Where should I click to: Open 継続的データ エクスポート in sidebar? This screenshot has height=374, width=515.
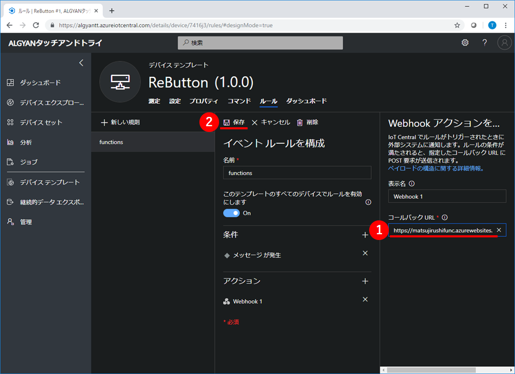45,202
